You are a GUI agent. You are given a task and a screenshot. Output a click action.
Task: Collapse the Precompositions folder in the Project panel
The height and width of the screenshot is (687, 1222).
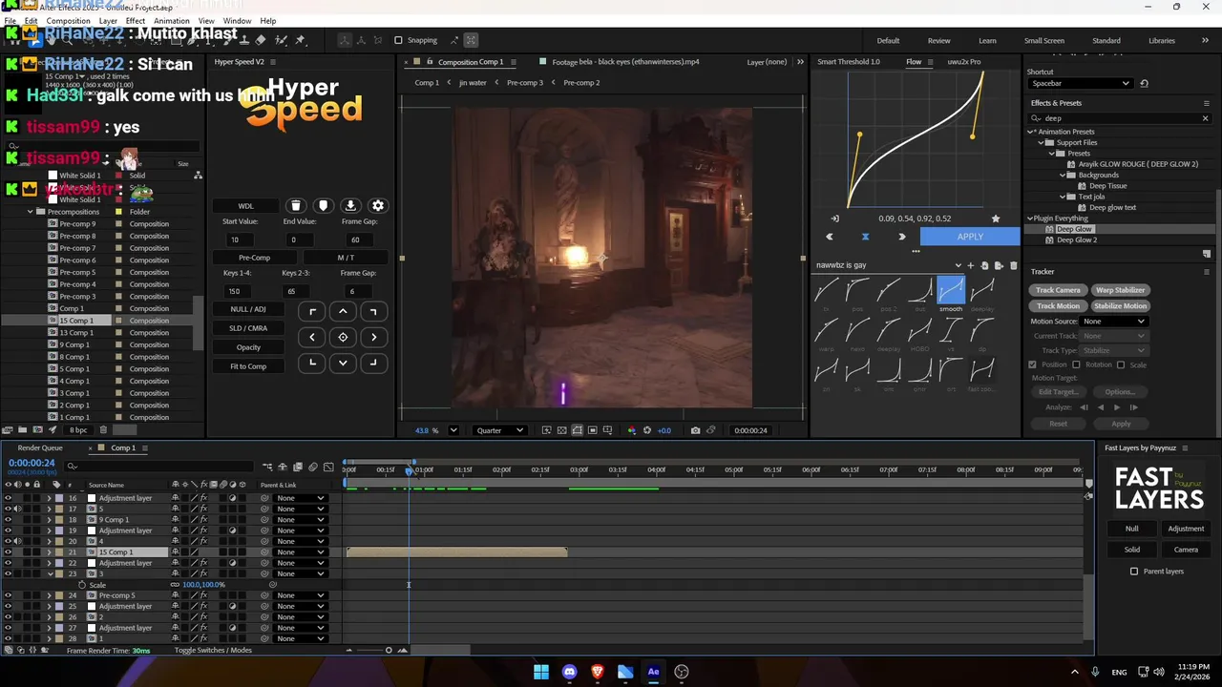pyautogui.click(x=30, y=212)
